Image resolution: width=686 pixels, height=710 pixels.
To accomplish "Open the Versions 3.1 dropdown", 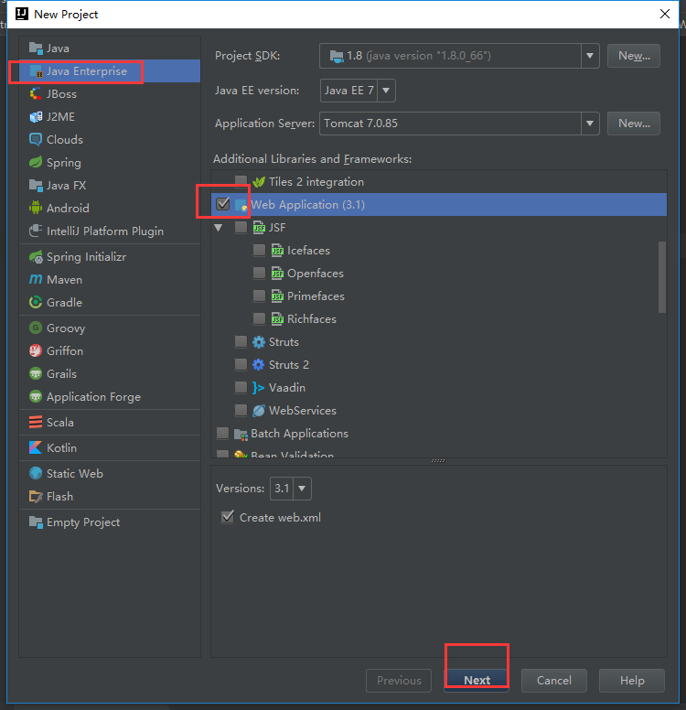I will (302, 489).
